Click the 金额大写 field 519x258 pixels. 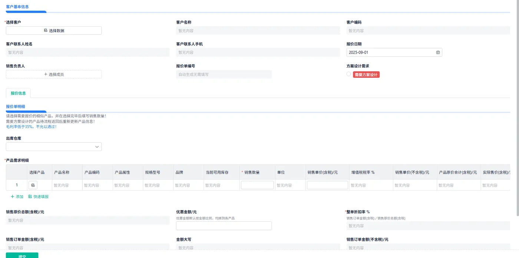pos(258,248)
